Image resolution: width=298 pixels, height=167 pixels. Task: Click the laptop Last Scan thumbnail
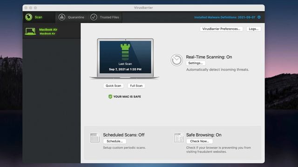125,58
